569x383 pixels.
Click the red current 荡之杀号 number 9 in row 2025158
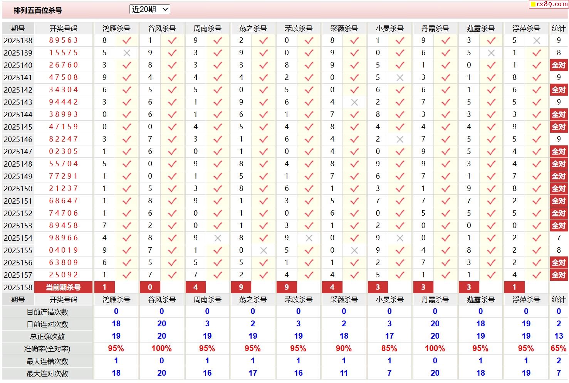pyautogui.click(x=241, y=287)
